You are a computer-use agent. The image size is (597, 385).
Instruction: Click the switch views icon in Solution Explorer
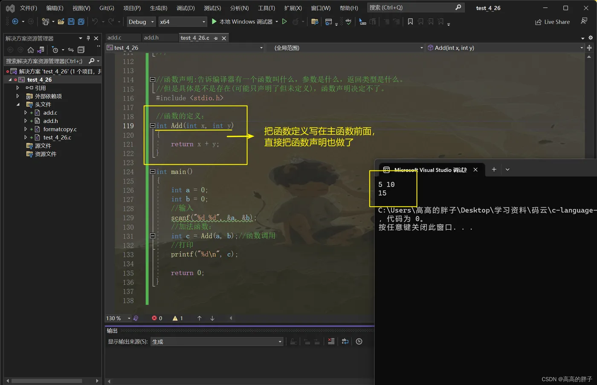(x=41, y=50)
